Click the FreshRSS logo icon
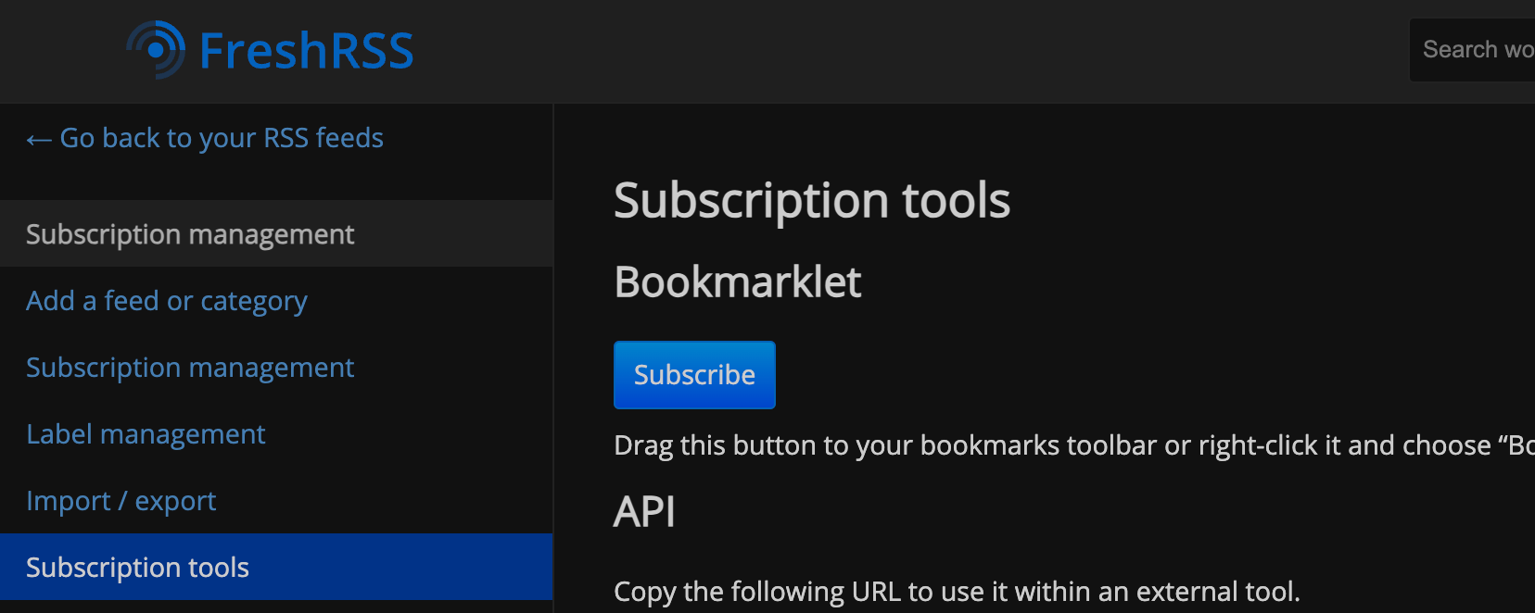The width and height of the screenshot is (1535, 613). [x=156, y=50]
